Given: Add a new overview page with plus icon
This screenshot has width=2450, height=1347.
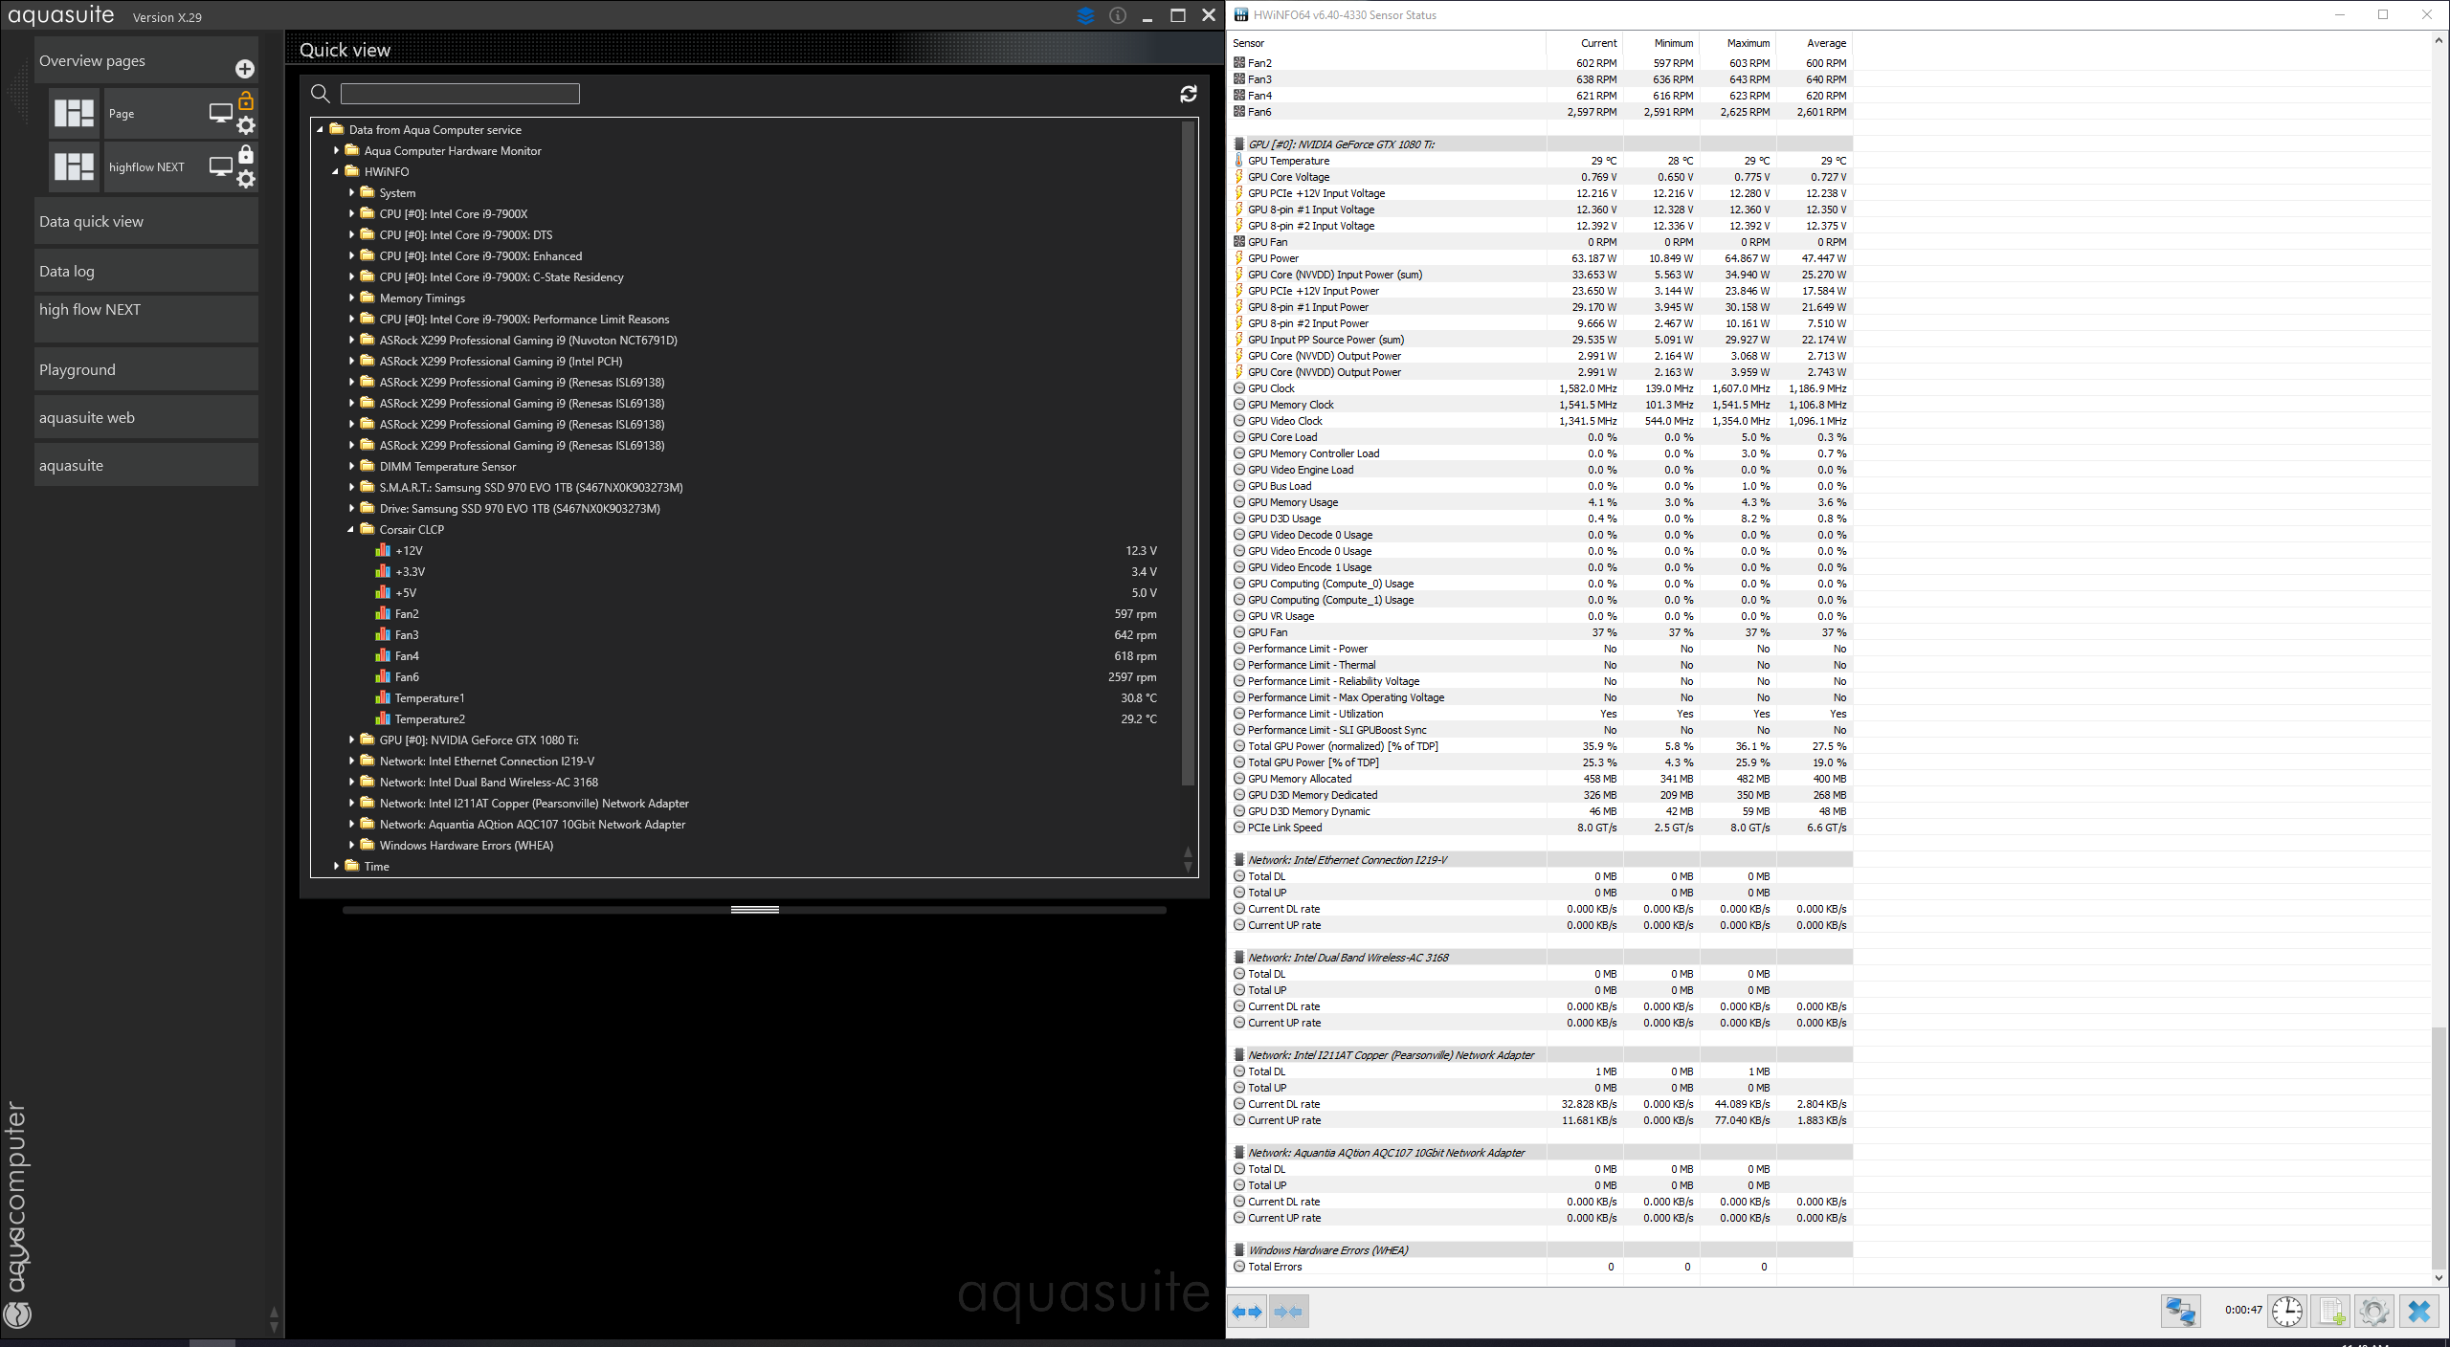Looking at the screenshot, I should 245,69.
